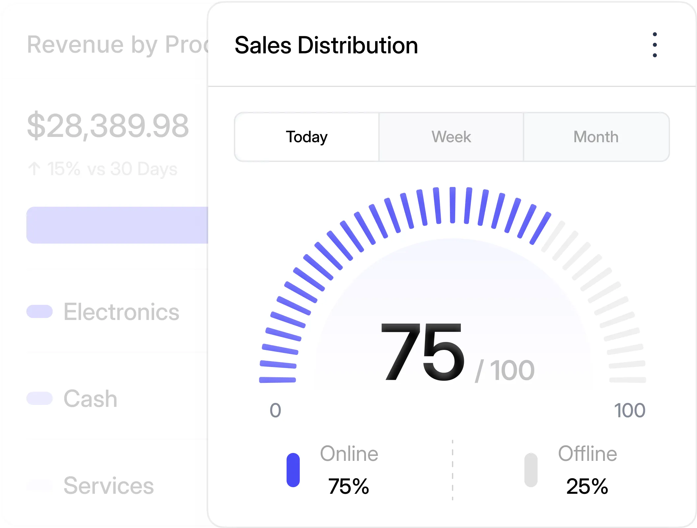Image resolution: width=697 pixels, height=528 pixels.
Task: Click the Offline 25% value
Action: tap(587, 486)
